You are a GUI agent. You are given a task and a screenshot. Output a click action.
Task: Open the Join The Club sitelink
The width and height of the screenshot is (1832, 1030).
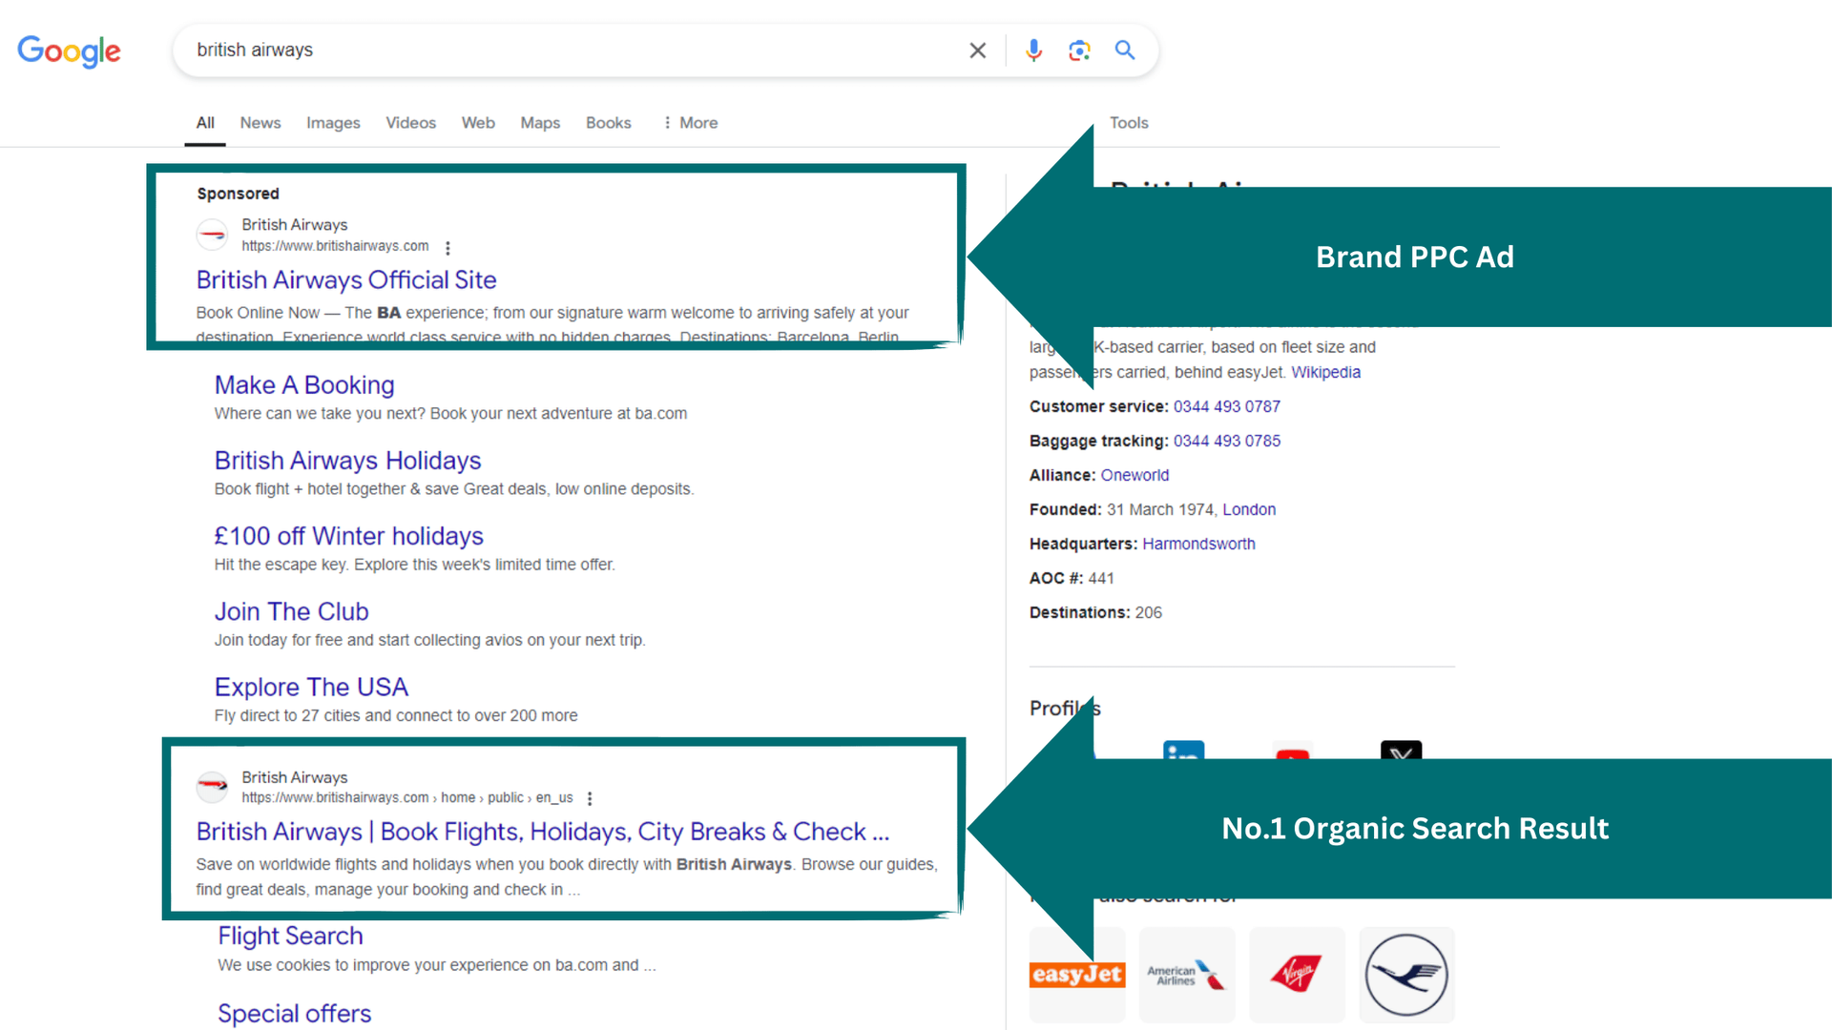(x=291, y=611)
